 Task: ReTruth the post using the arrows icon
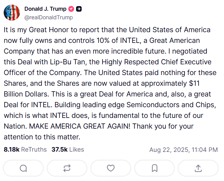[67, 168]
